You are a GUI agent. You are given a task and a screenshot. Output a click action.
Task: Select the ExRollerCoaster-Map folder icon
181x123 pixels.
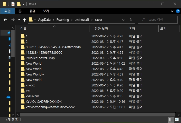point(23,58)
